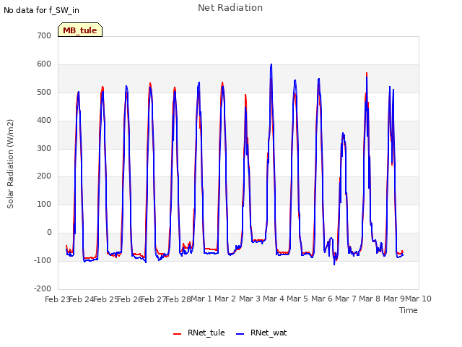Click the Feb 27 x-axis date label

[154, 299]
